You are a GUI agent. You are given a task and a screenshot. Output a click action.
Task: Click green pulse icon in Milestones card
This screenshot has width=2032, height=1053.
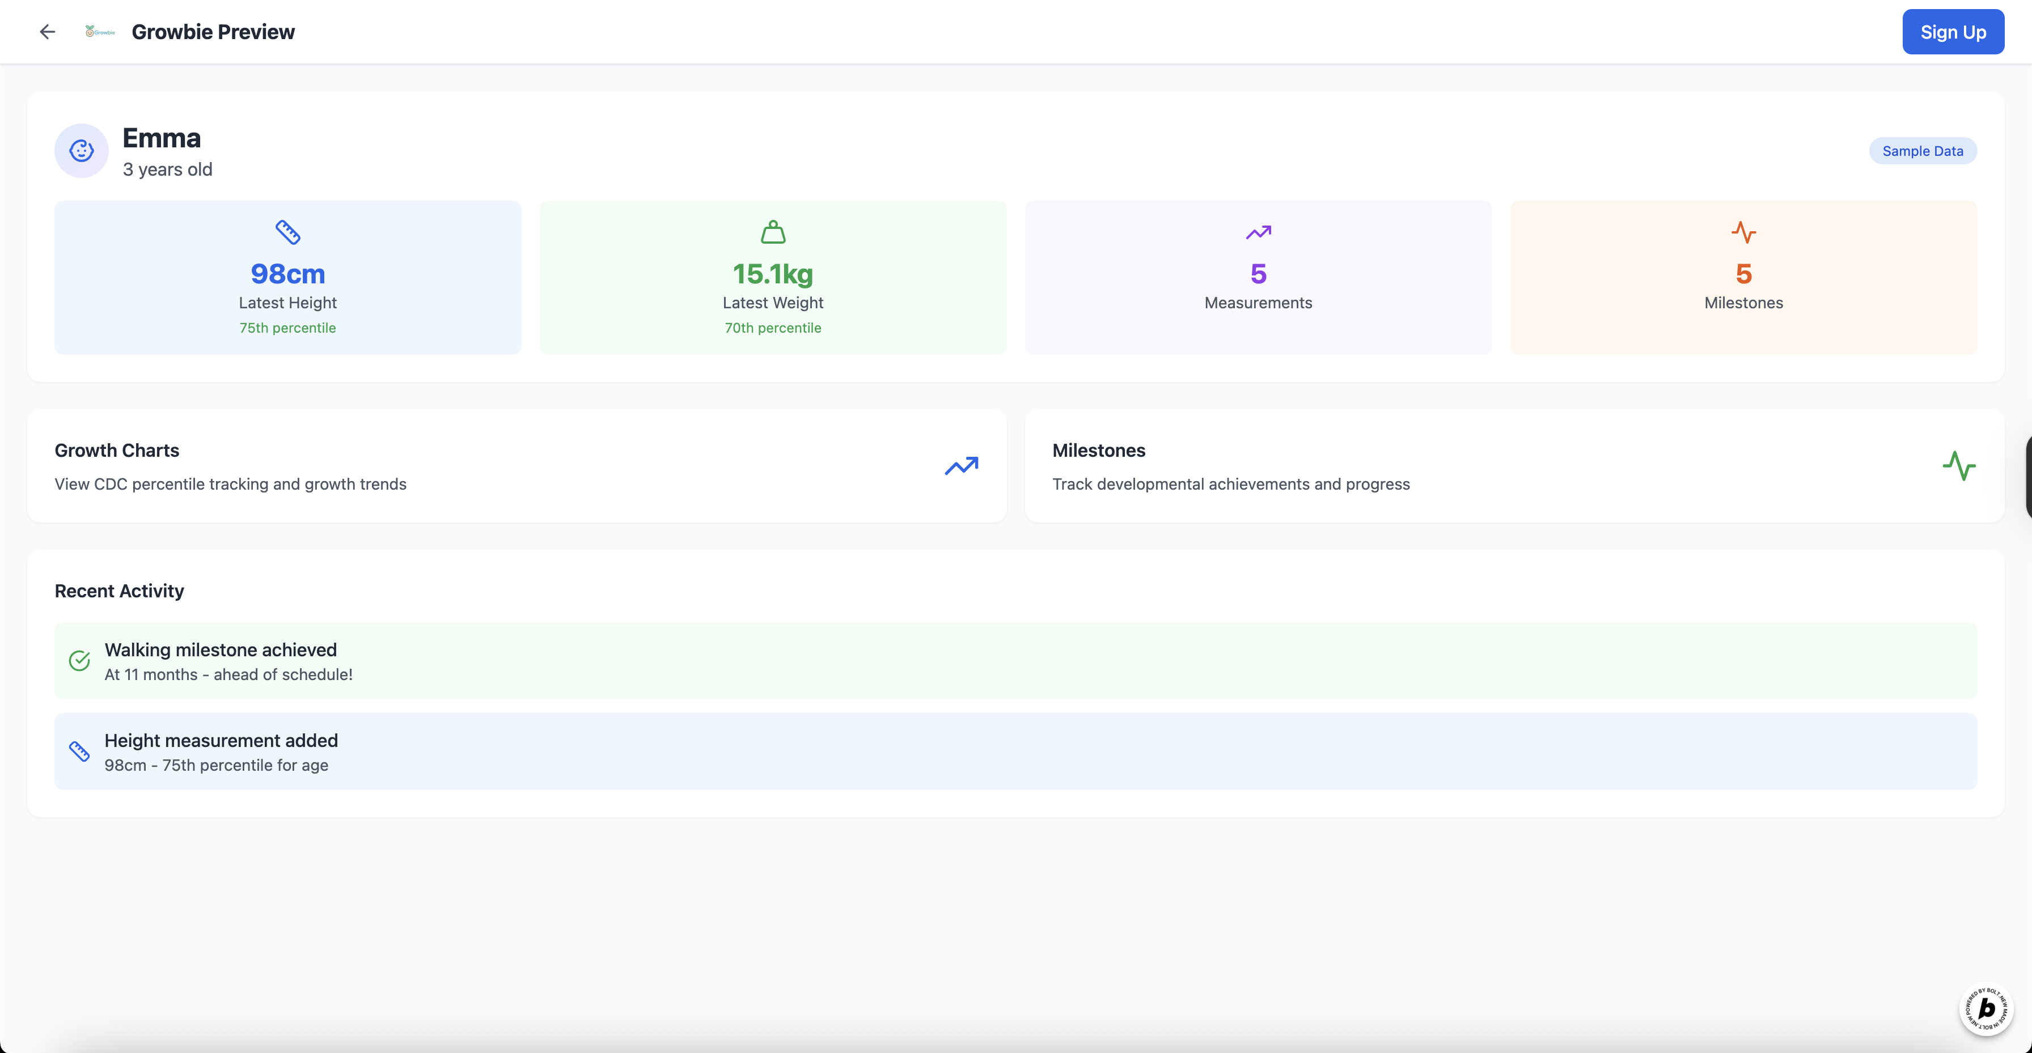[1959, 465]
